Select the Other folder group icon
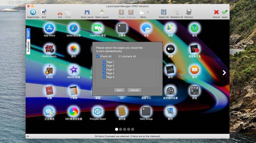This screenshot has width=256, height=143. pyautogui.click(x=194, y=91)
